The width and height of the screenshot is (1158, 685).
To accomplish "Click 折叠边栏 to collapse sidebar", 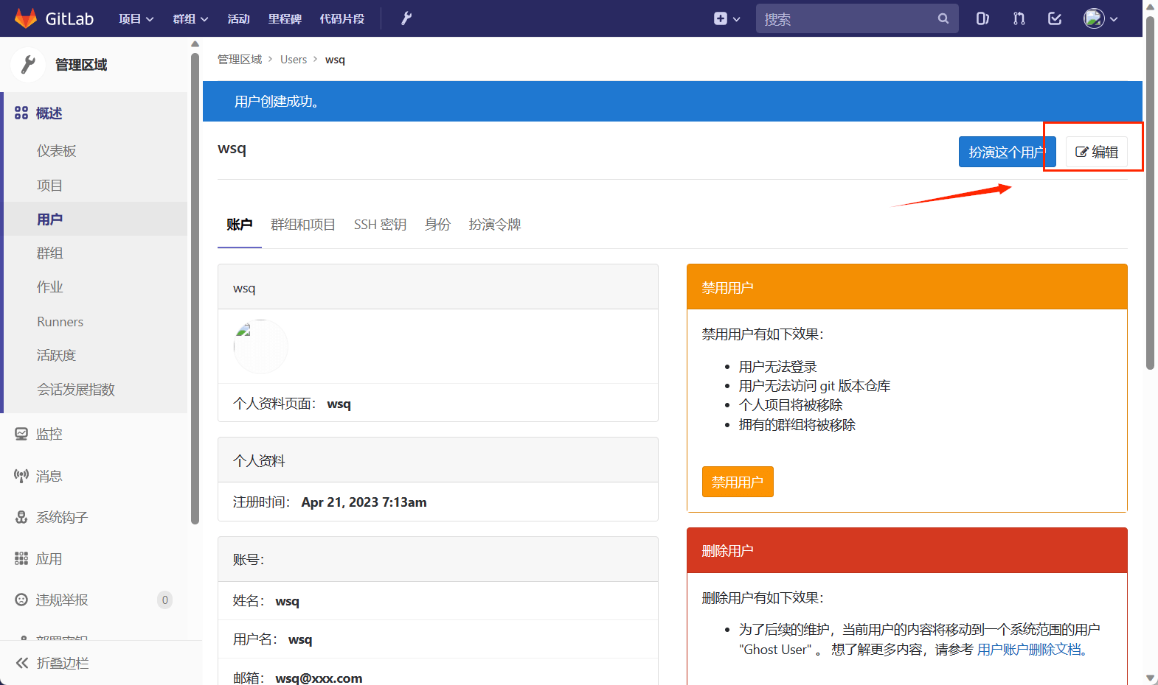I will [63, 664].
